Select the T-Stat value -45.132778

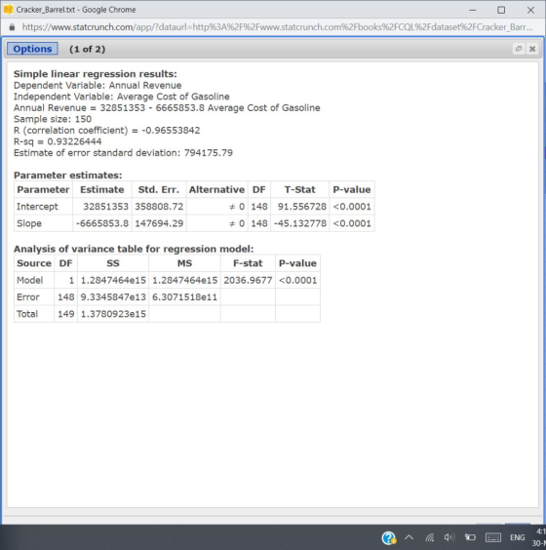(x=300, y=223)
